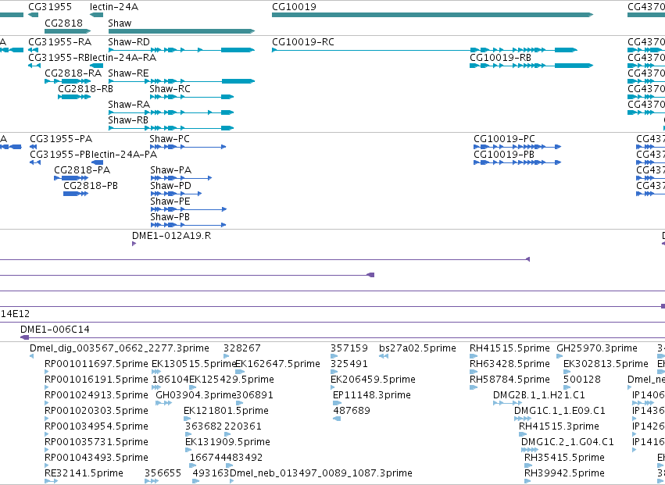Click the EK130515.5prime EST
665x485 pixels.
pyautogui.click(x=156, y=372)
